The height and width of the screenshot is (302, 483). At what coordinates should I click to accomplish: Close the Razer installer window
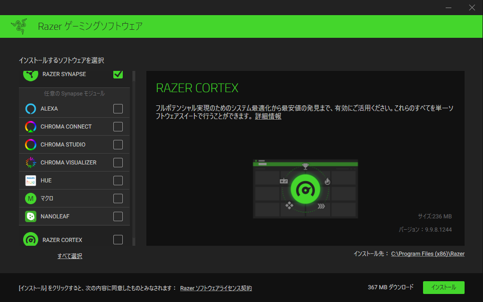(x=472, y=8)
